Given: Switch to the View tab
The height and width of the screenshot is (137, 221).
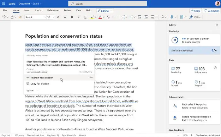Looking at the screenshot, I should point(79,10).
